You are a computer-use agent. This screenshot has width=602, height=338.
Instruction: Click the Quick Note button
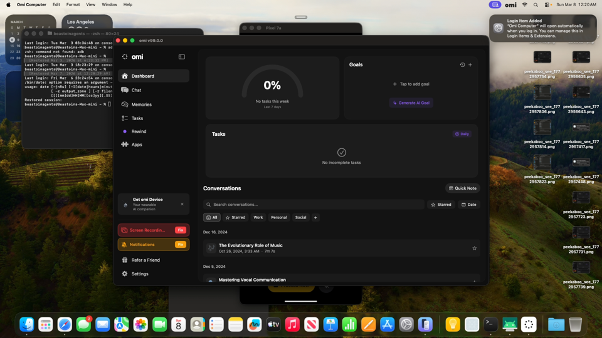pos(463,188)
